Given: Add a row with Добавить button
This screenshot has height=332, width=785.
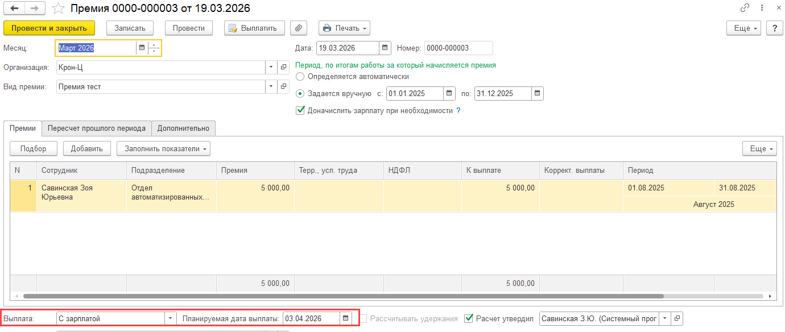Looking at the screenshot, I should (x=87, y=149).
